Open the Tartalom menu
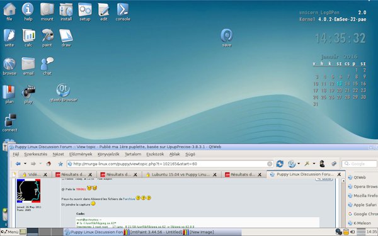The height and width of the screenshot is (236, 378). point(133,154)
